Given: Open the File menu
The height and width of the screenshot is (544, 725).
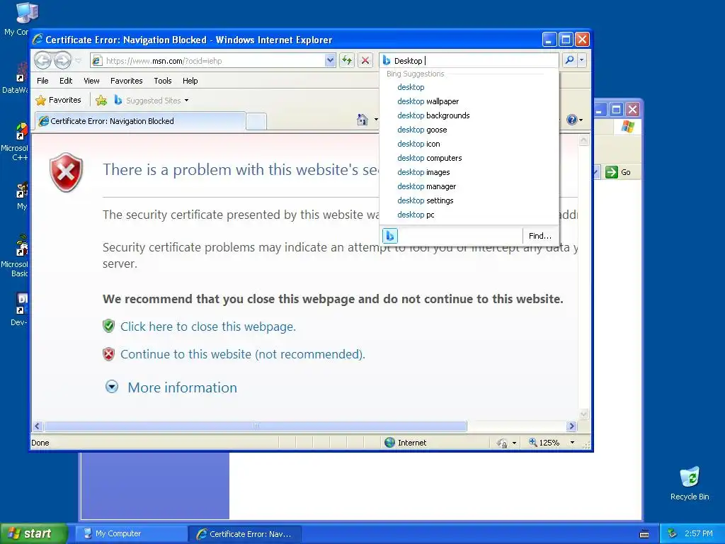Looking at the screenshot, I should coord(42,81).
